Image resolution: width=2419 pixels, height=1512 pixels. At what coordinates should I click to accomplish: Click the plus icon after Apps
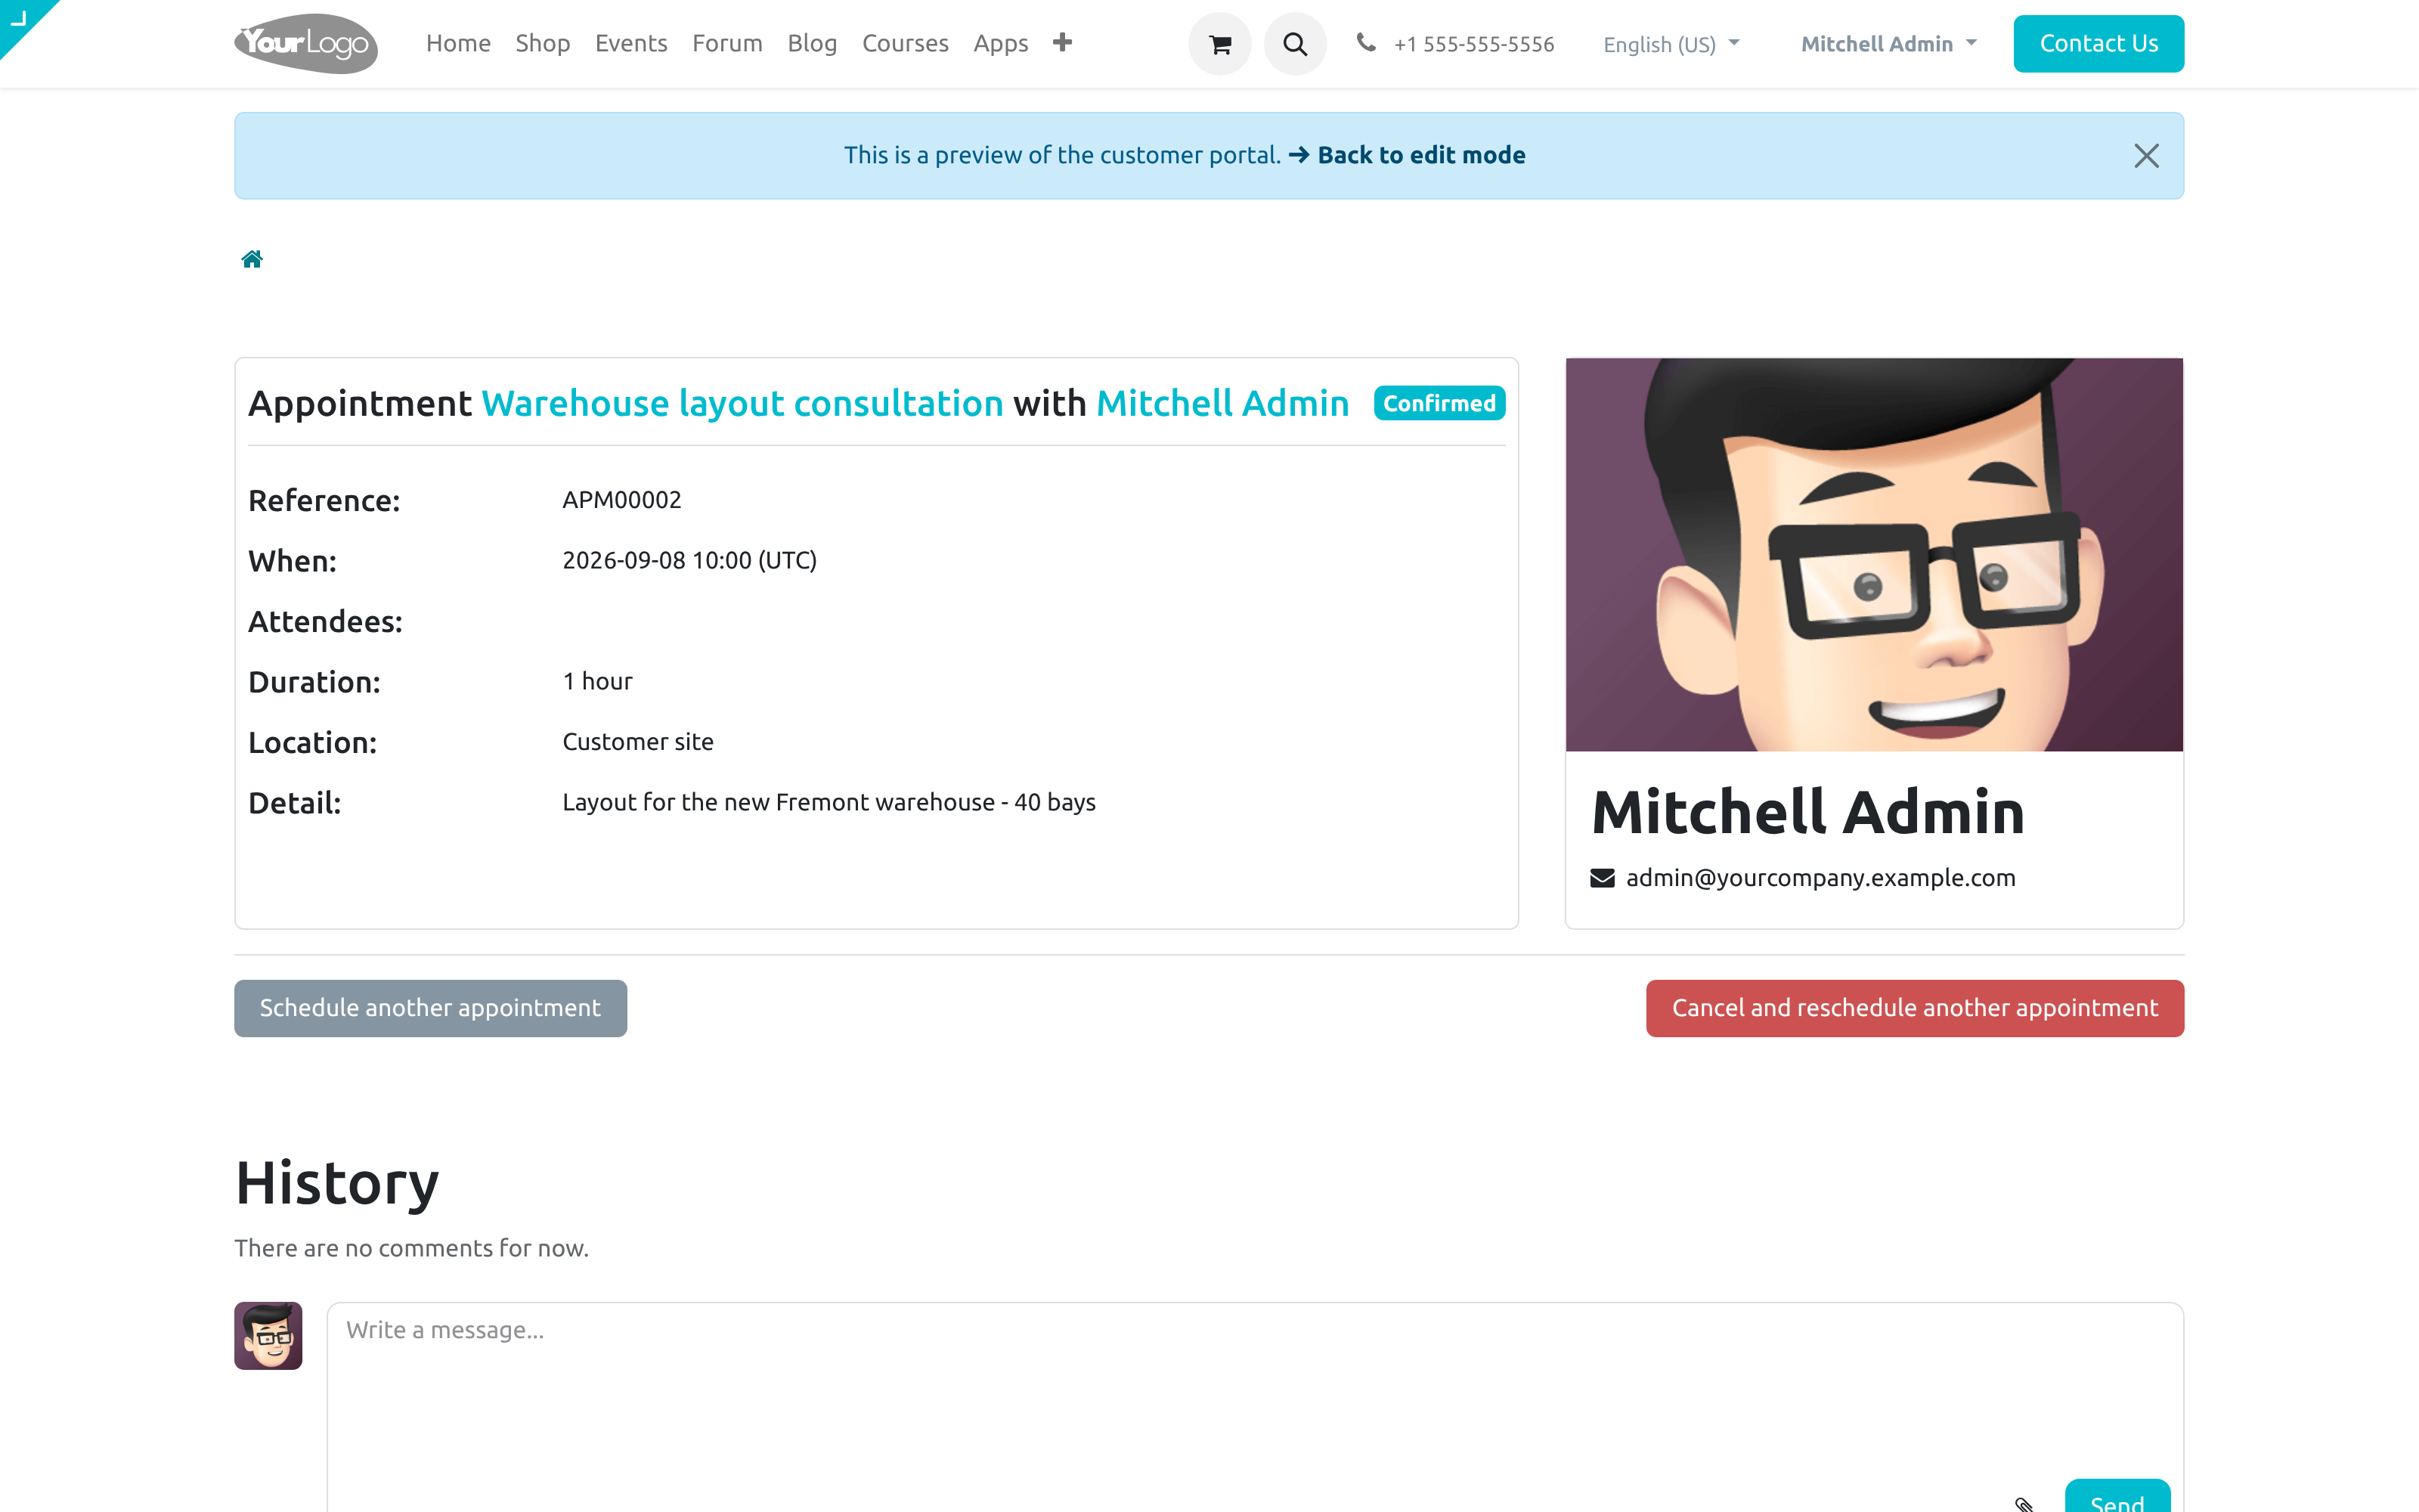[1063, 43]
